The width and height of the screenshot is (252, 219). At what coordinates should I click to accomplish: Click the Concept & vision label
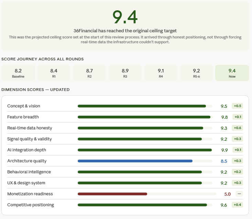point(24,106)
